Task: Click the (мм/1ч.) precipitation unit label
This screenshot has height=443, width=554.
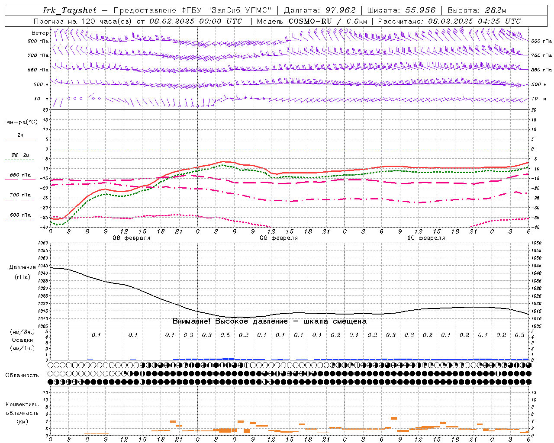Action: tap(23, 348)
